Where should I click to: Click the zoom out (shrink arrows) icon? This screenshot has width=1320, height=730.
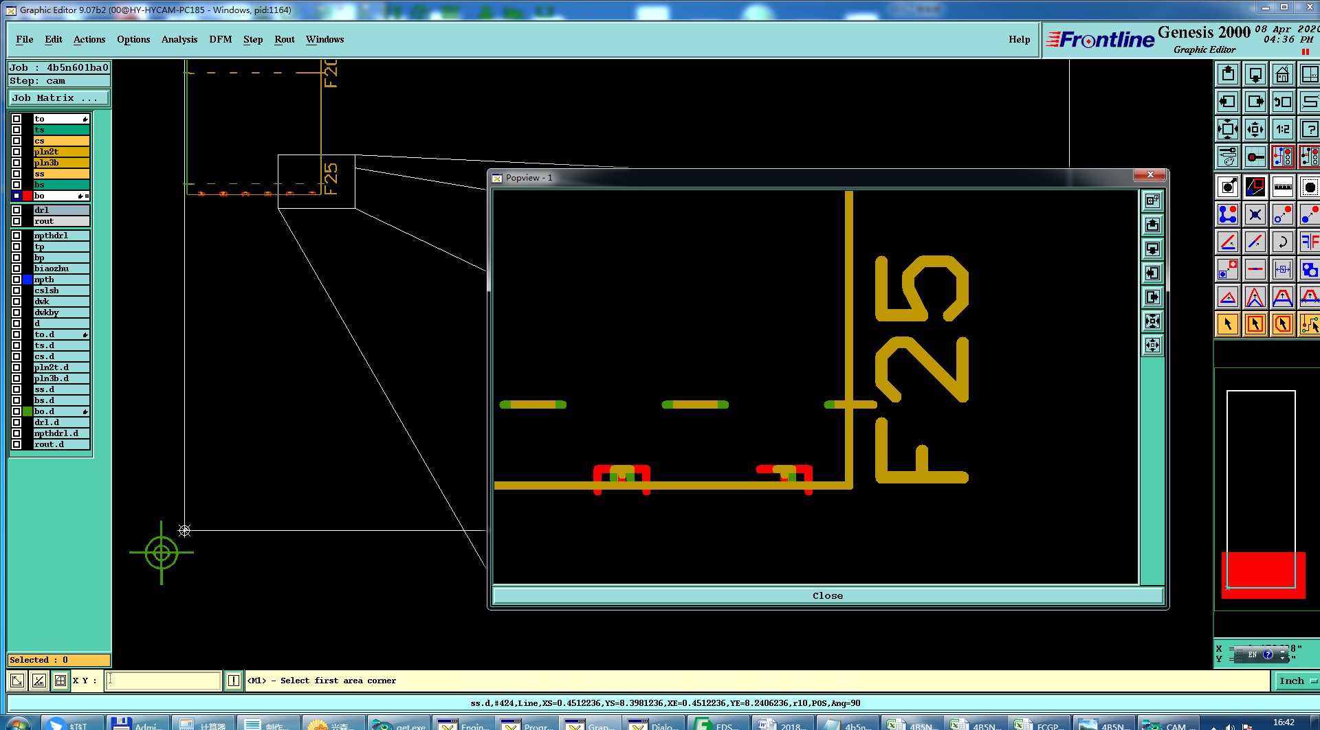1255,129
